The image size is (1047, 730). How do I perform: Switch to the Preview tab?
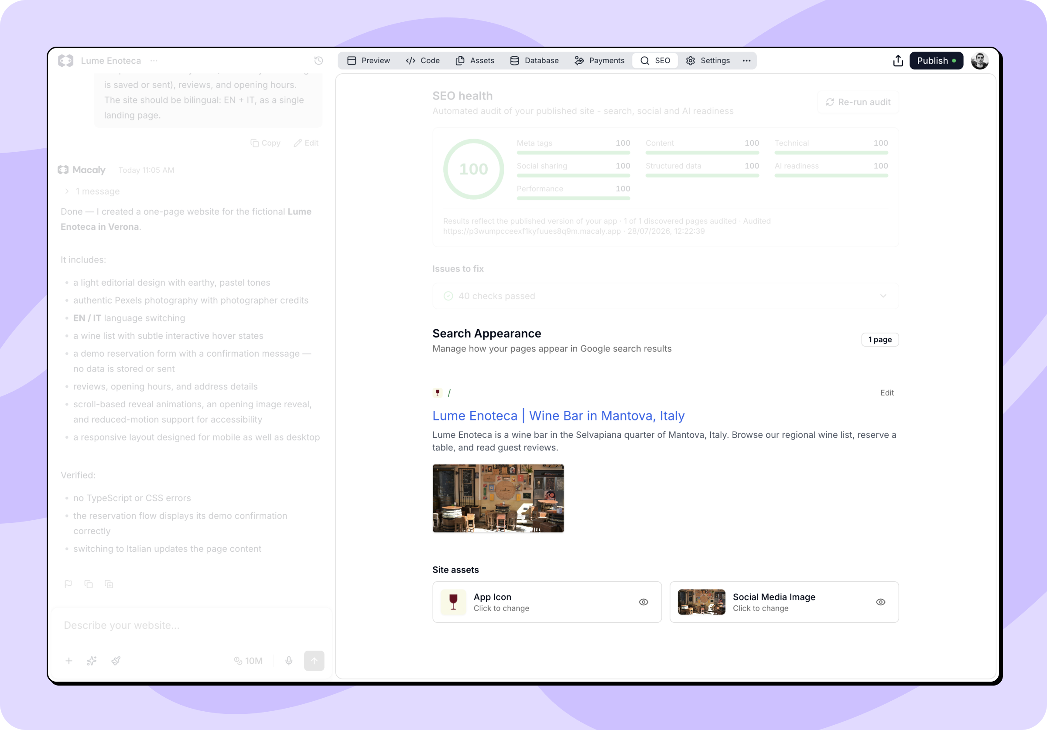pos(369,61)
